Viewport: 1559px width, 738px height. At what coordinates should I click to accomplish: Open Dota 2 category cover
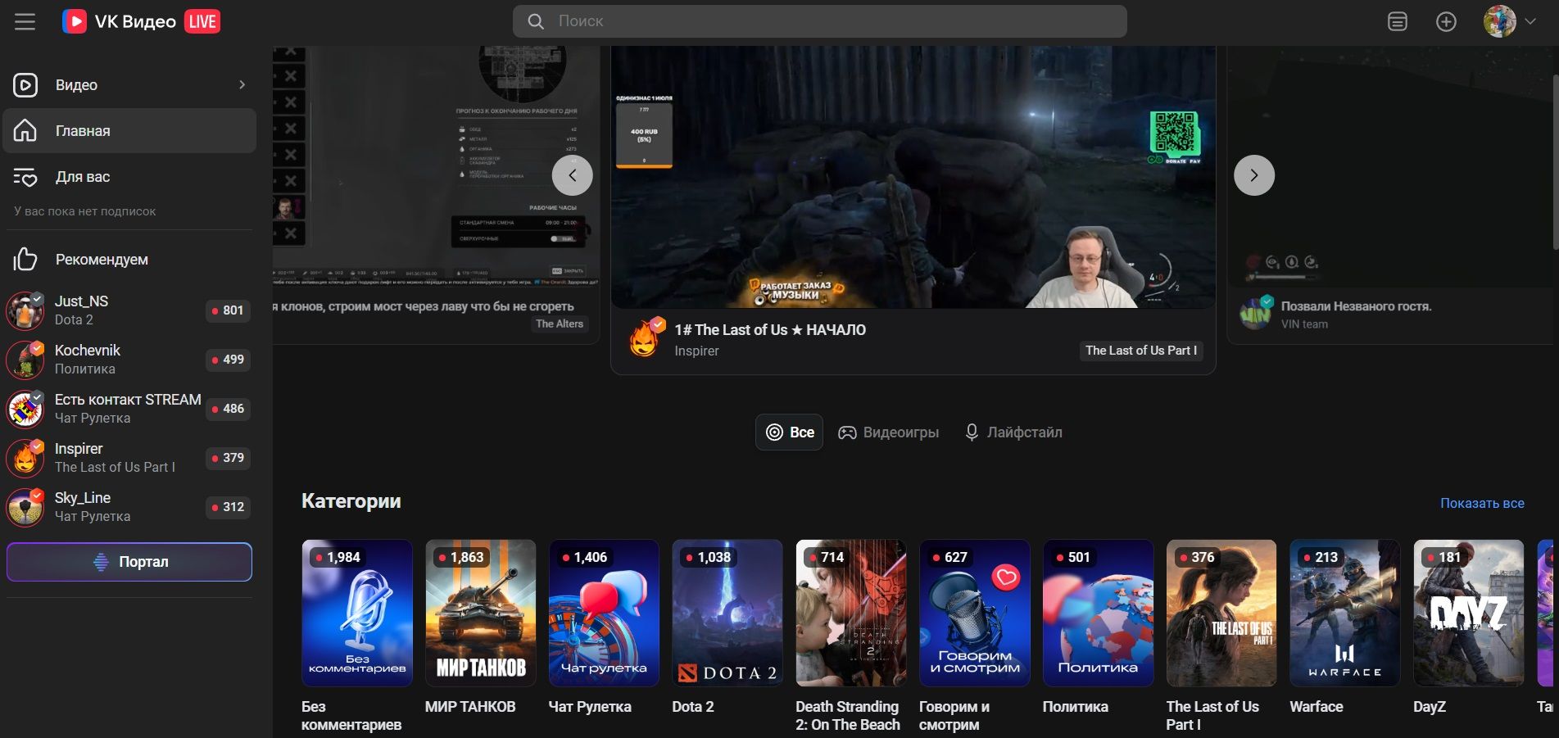coord(727,613)
